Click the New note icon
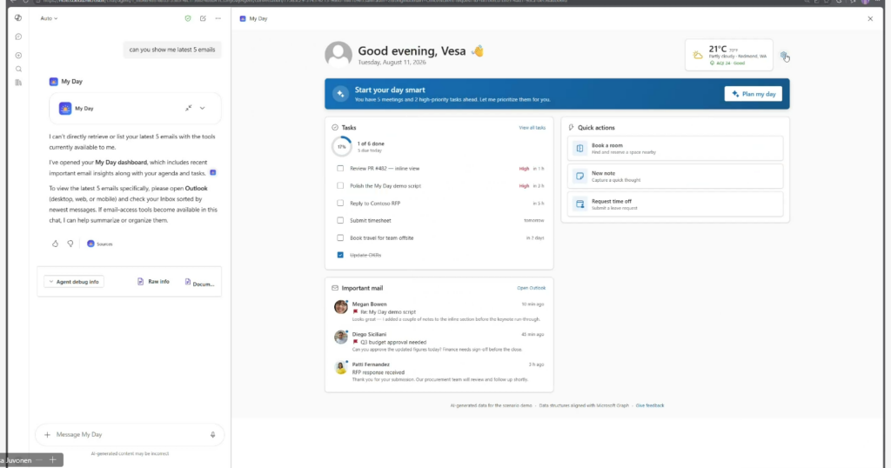This screenshot has width=891, height=468. tap(579, 176)
